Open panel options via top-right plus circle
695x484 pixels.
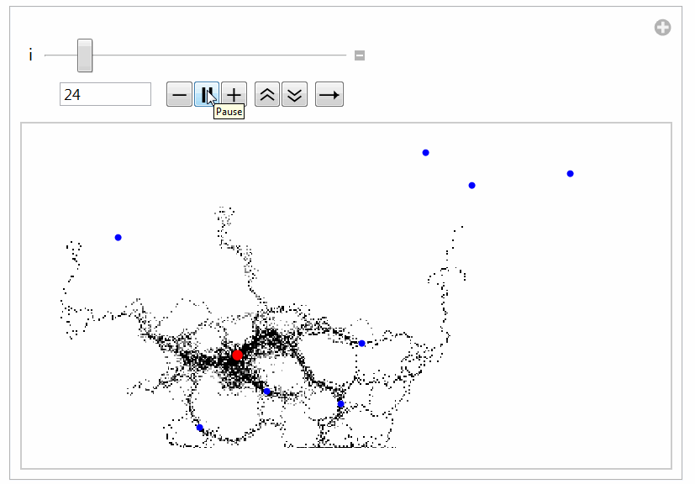pos(663,29)
